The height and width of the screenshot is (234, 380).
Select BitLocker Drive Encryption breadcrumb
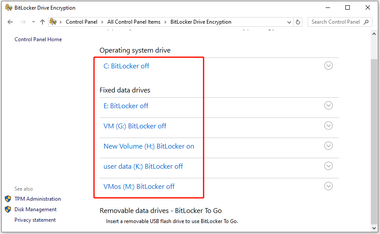coord(201,22)
